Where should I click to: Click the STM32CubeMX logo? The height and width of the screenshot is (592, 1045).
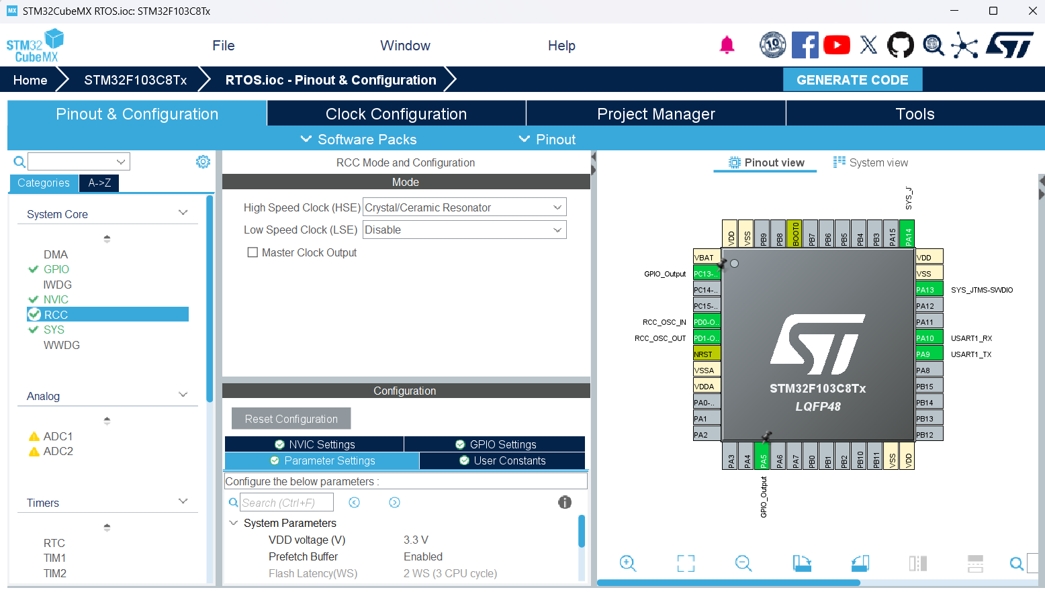[x=36, y=46]
